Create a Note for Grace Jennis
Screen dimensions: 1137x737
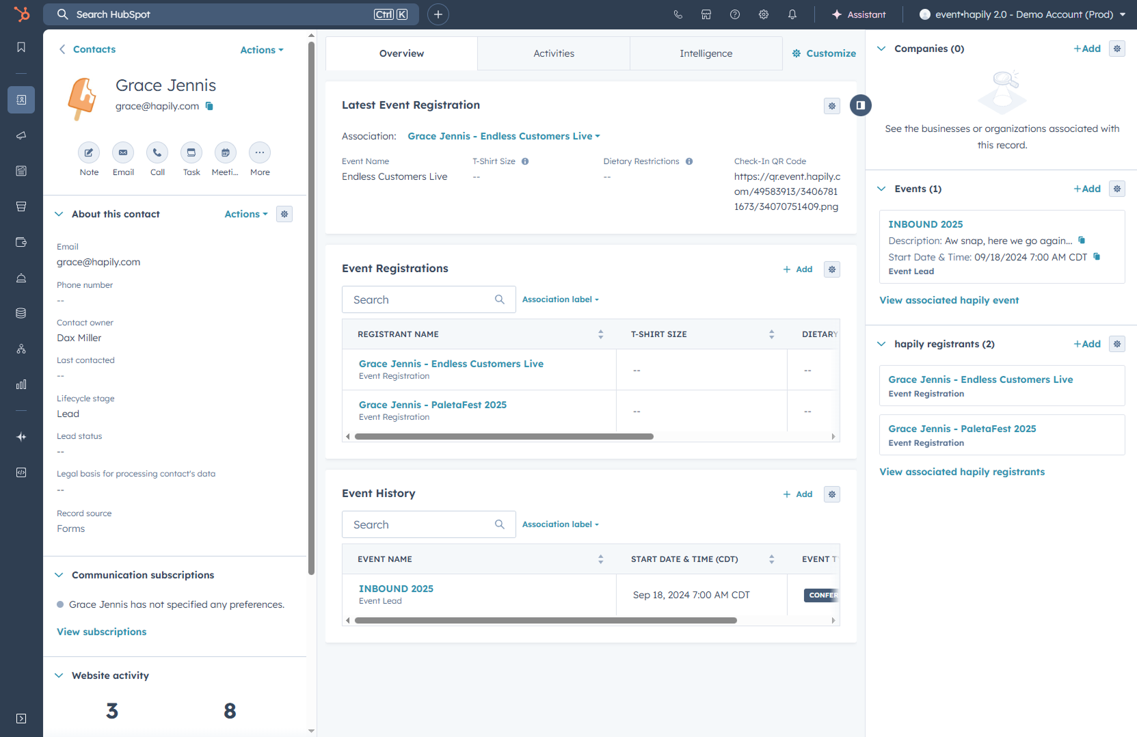pyautogui.click(x=89, y=152)
